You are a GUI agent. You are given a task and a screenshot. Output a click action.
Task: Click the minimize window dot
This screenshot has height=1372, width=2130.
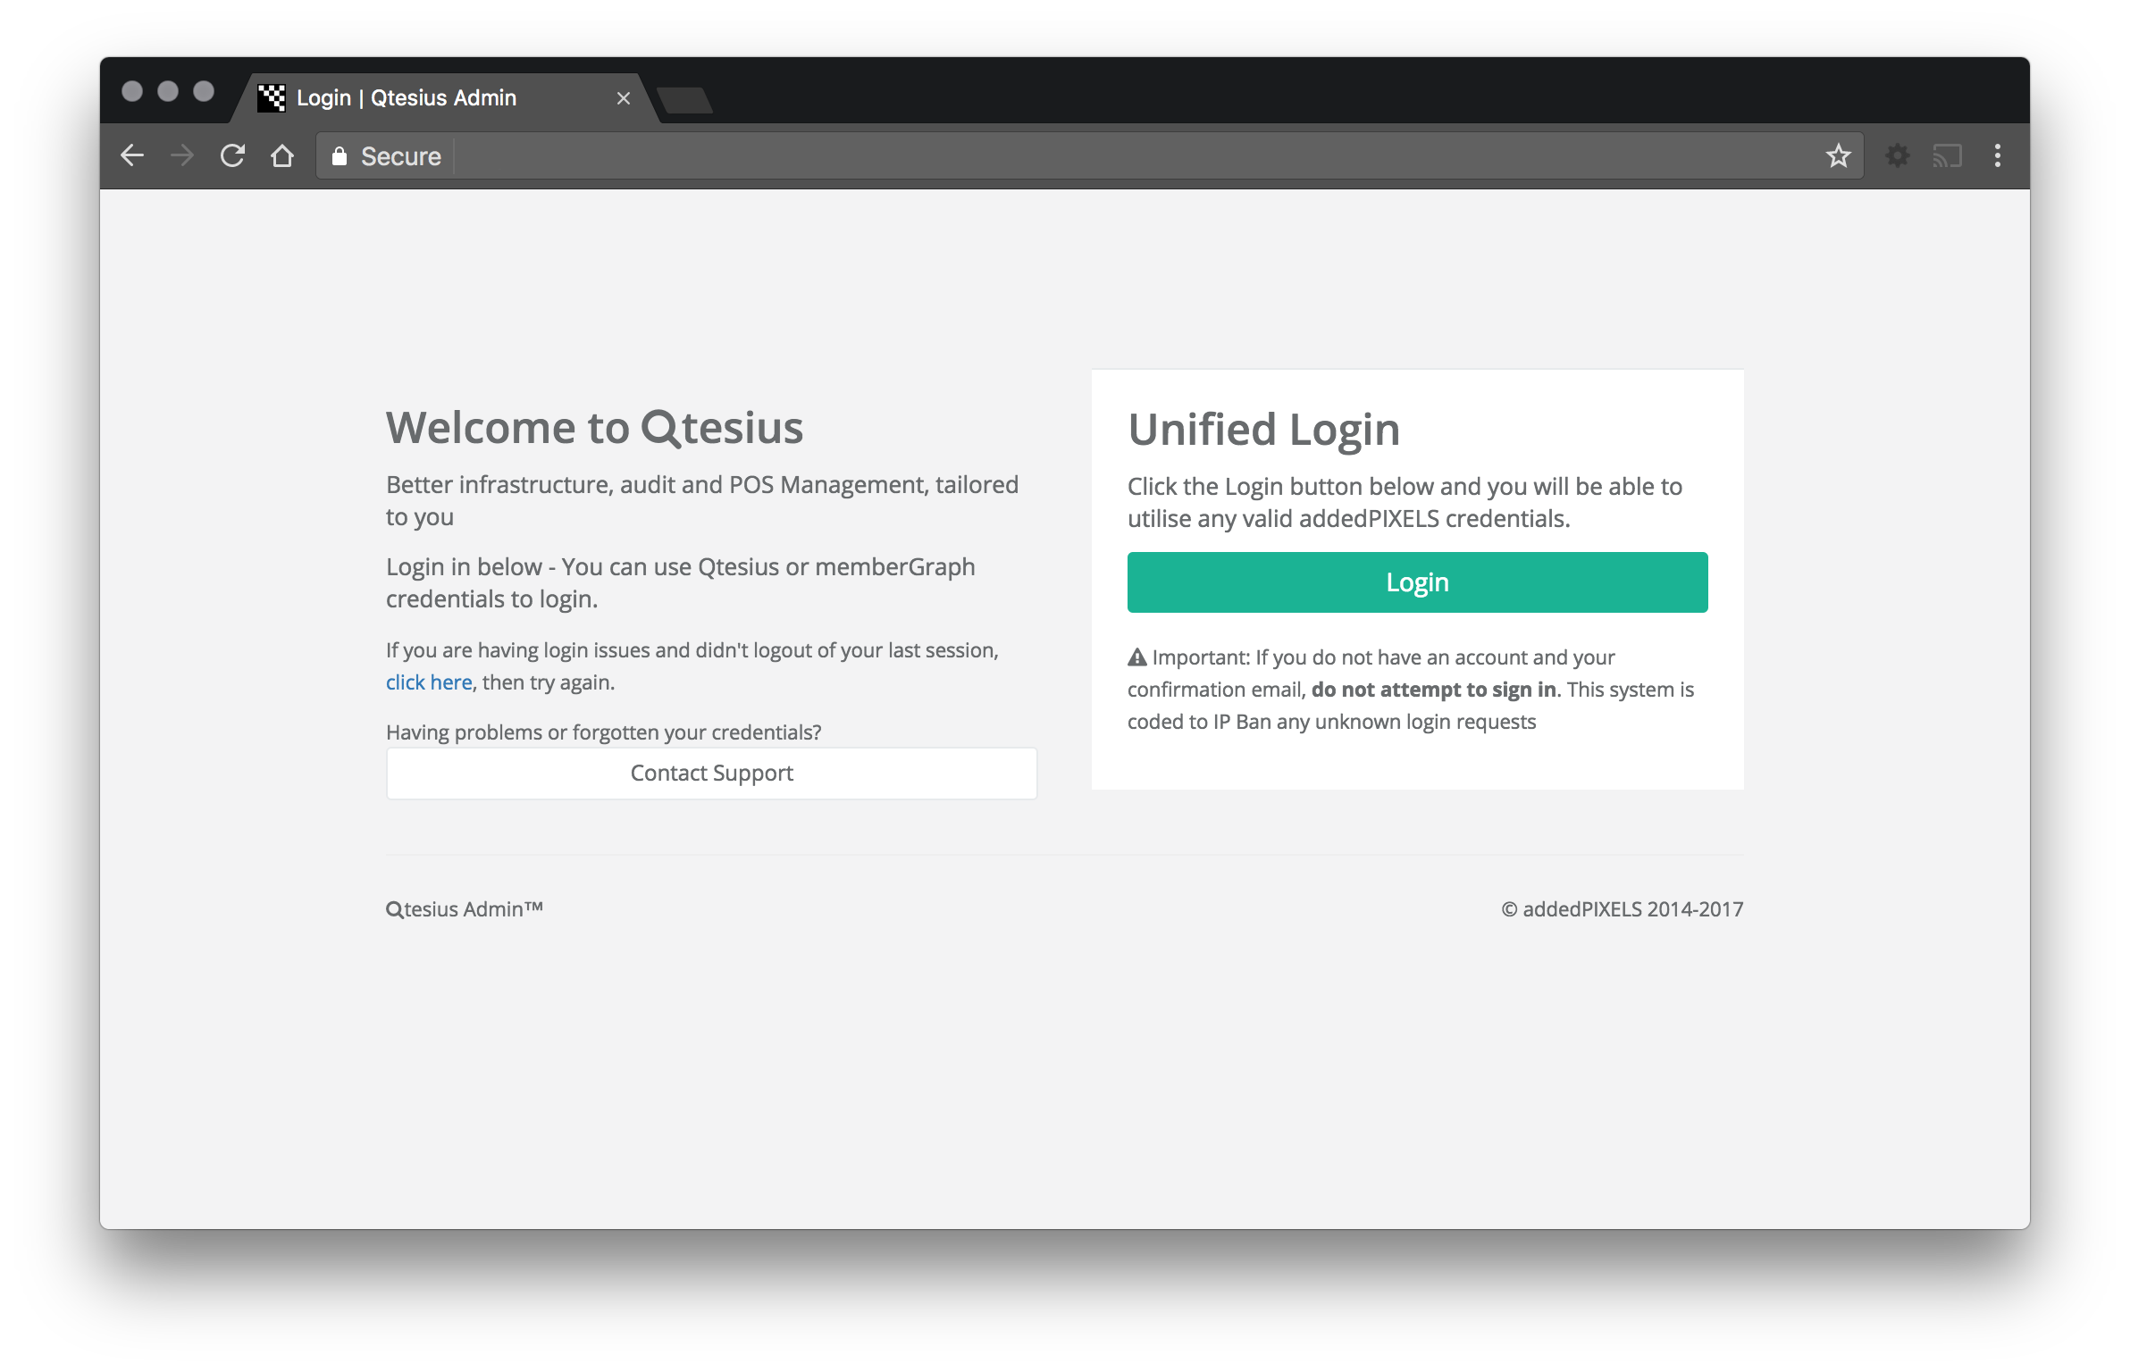point(168,91)
